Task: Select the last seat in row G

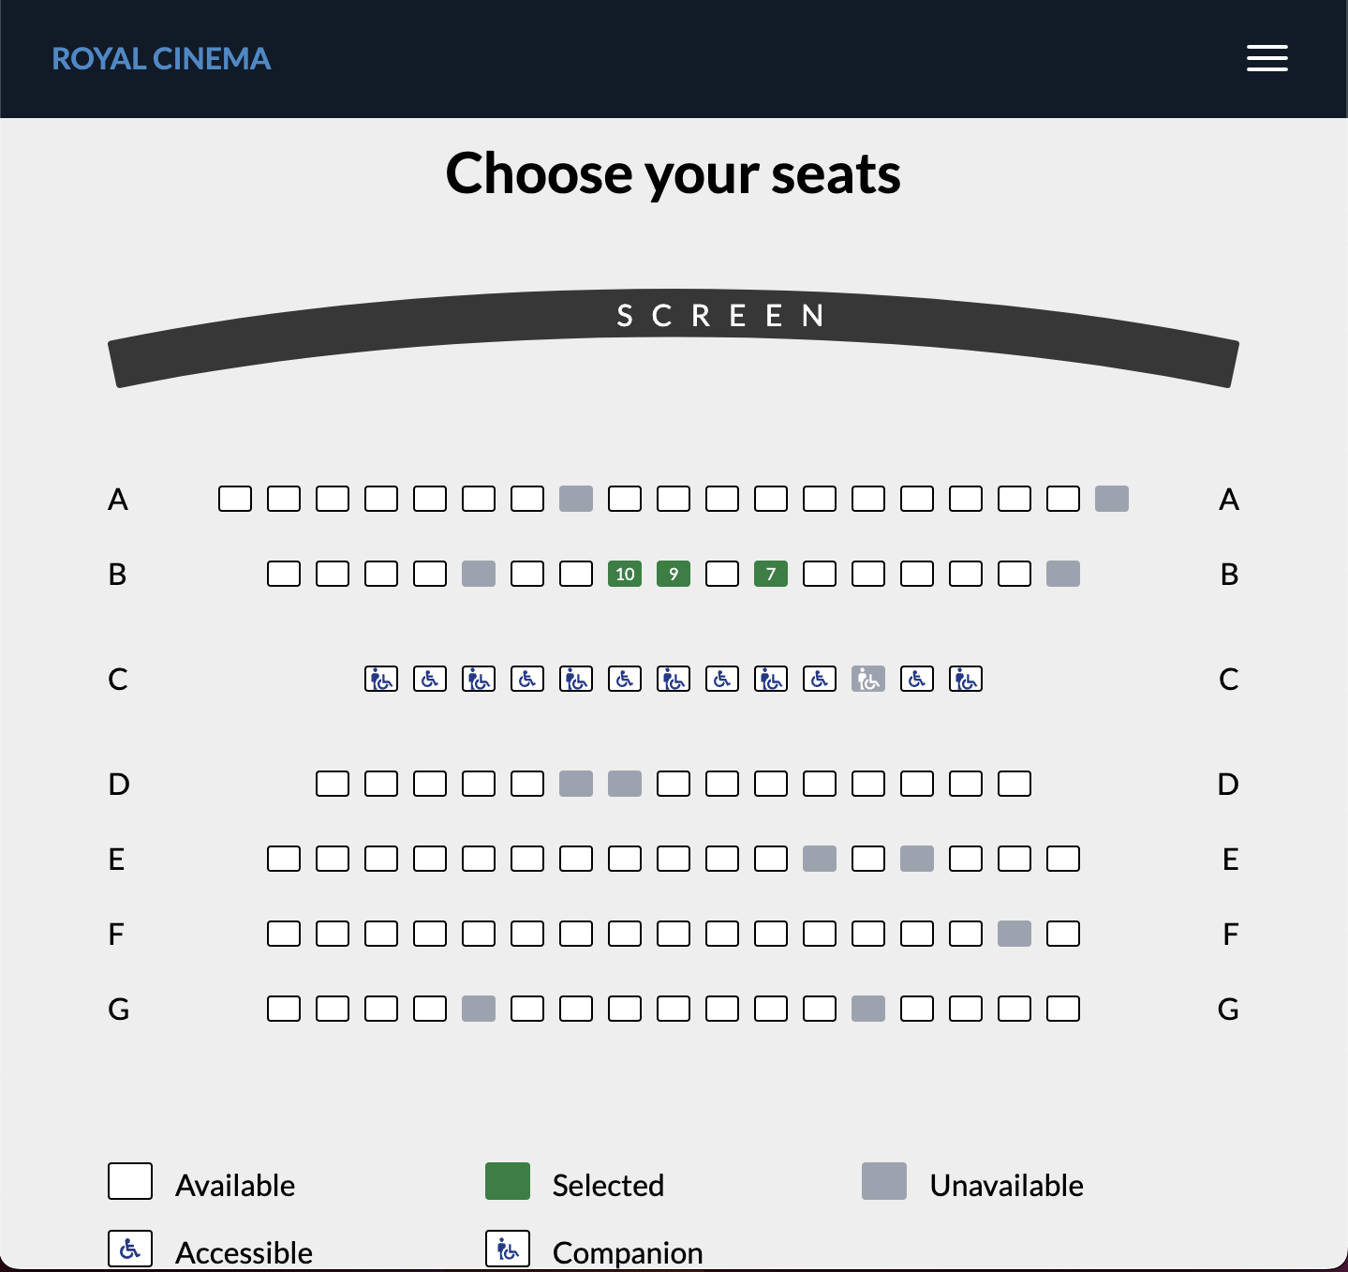Action: click(x=1063, y=1009)
